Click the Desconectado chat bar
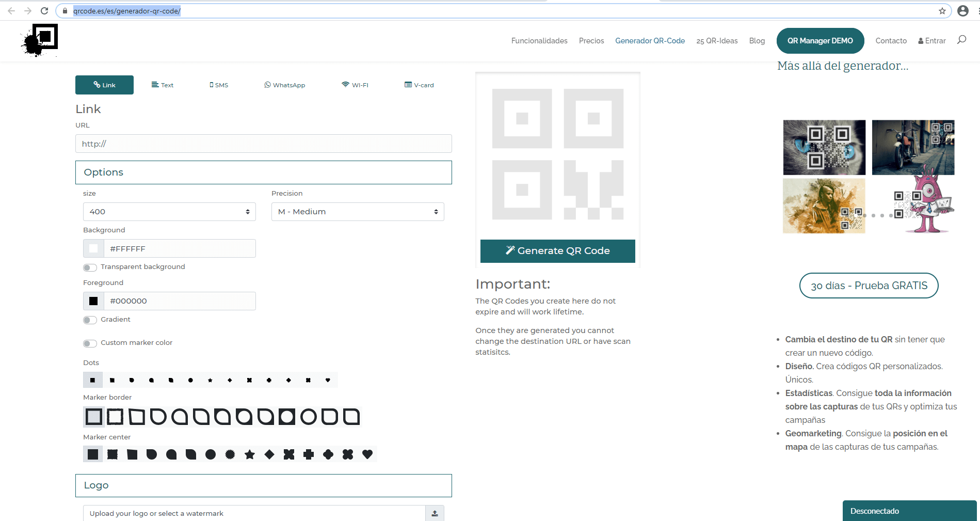The width and height of the screenshot is (980, 521). point(910,511)
